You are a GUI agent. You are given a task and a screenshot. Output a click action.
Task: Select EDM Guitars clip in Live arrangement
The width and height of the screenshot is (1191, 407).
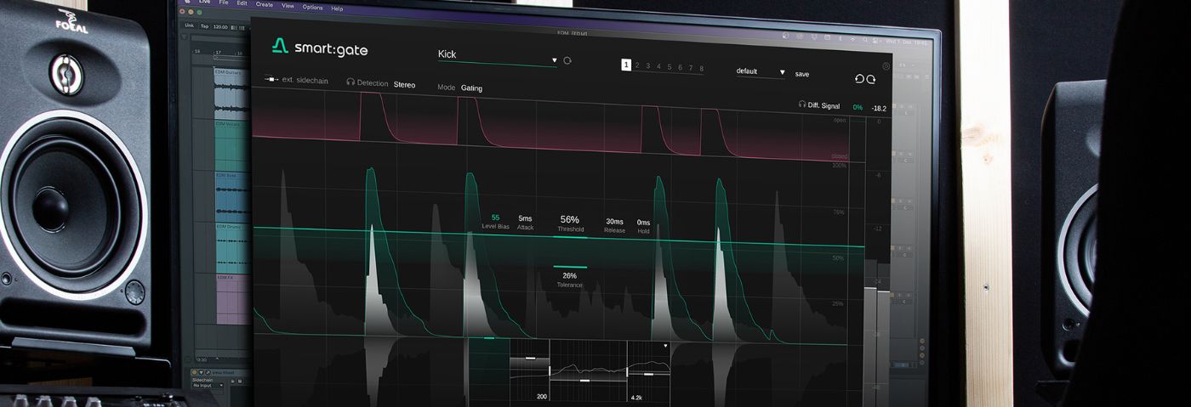coord(232,93)
